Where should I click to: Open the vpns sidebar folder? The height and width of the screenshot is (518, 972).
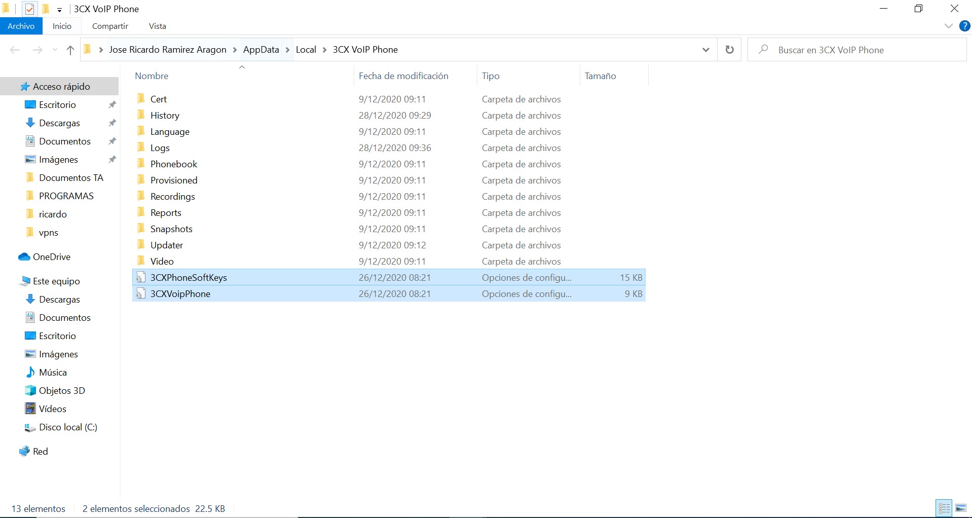click(49, 233)
